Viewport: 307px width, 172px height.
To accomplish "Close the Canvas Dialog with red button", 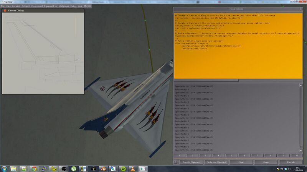I will 5,11.
